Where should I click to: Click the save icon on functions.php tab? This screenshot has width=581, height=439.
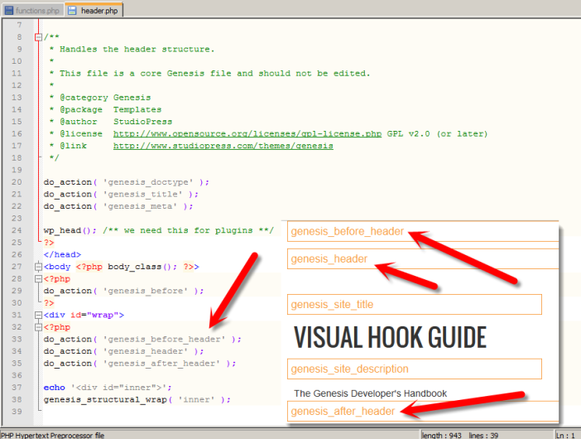coord(7,9)
